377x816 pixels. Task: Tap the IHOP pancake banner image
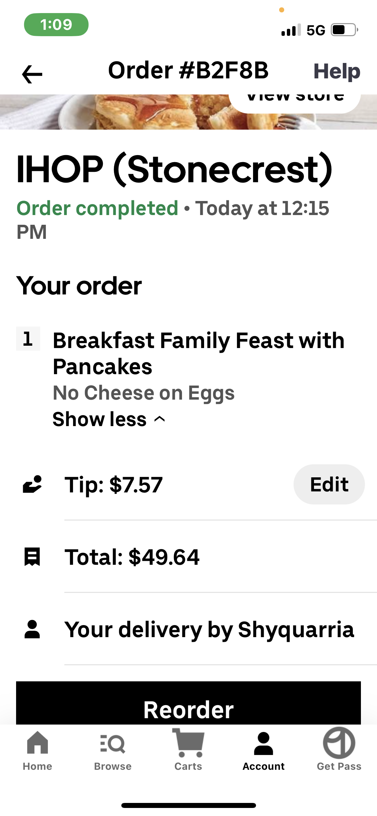(134, 112)
